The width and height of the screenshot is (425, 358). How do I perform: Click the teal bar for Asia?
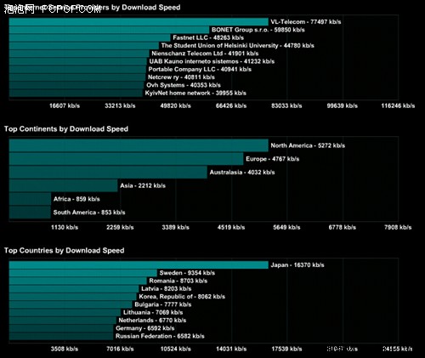(x=64, y=185)
